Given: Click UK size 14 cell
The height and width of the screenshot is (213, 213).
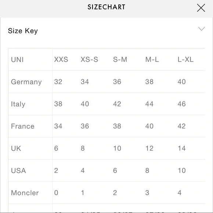Looking at the screenshot, I should 182,148.
